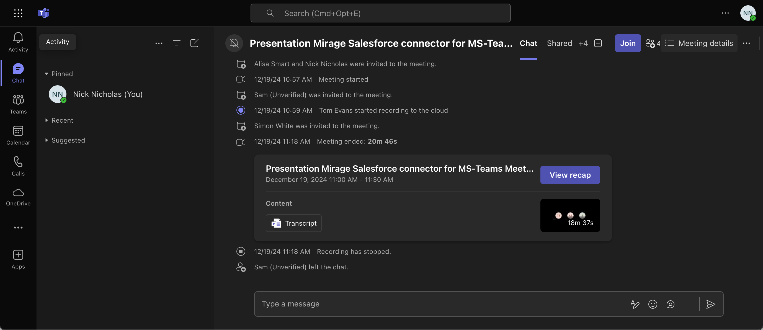Show the +4 additional tabs
This screenshot has height=330, width=763.
(x=583, y=43)
